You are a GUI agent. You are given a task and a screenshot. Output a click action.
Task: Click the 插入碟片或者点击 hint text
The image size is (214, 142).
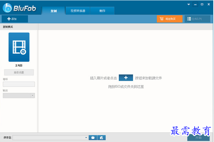click(103, 78)
